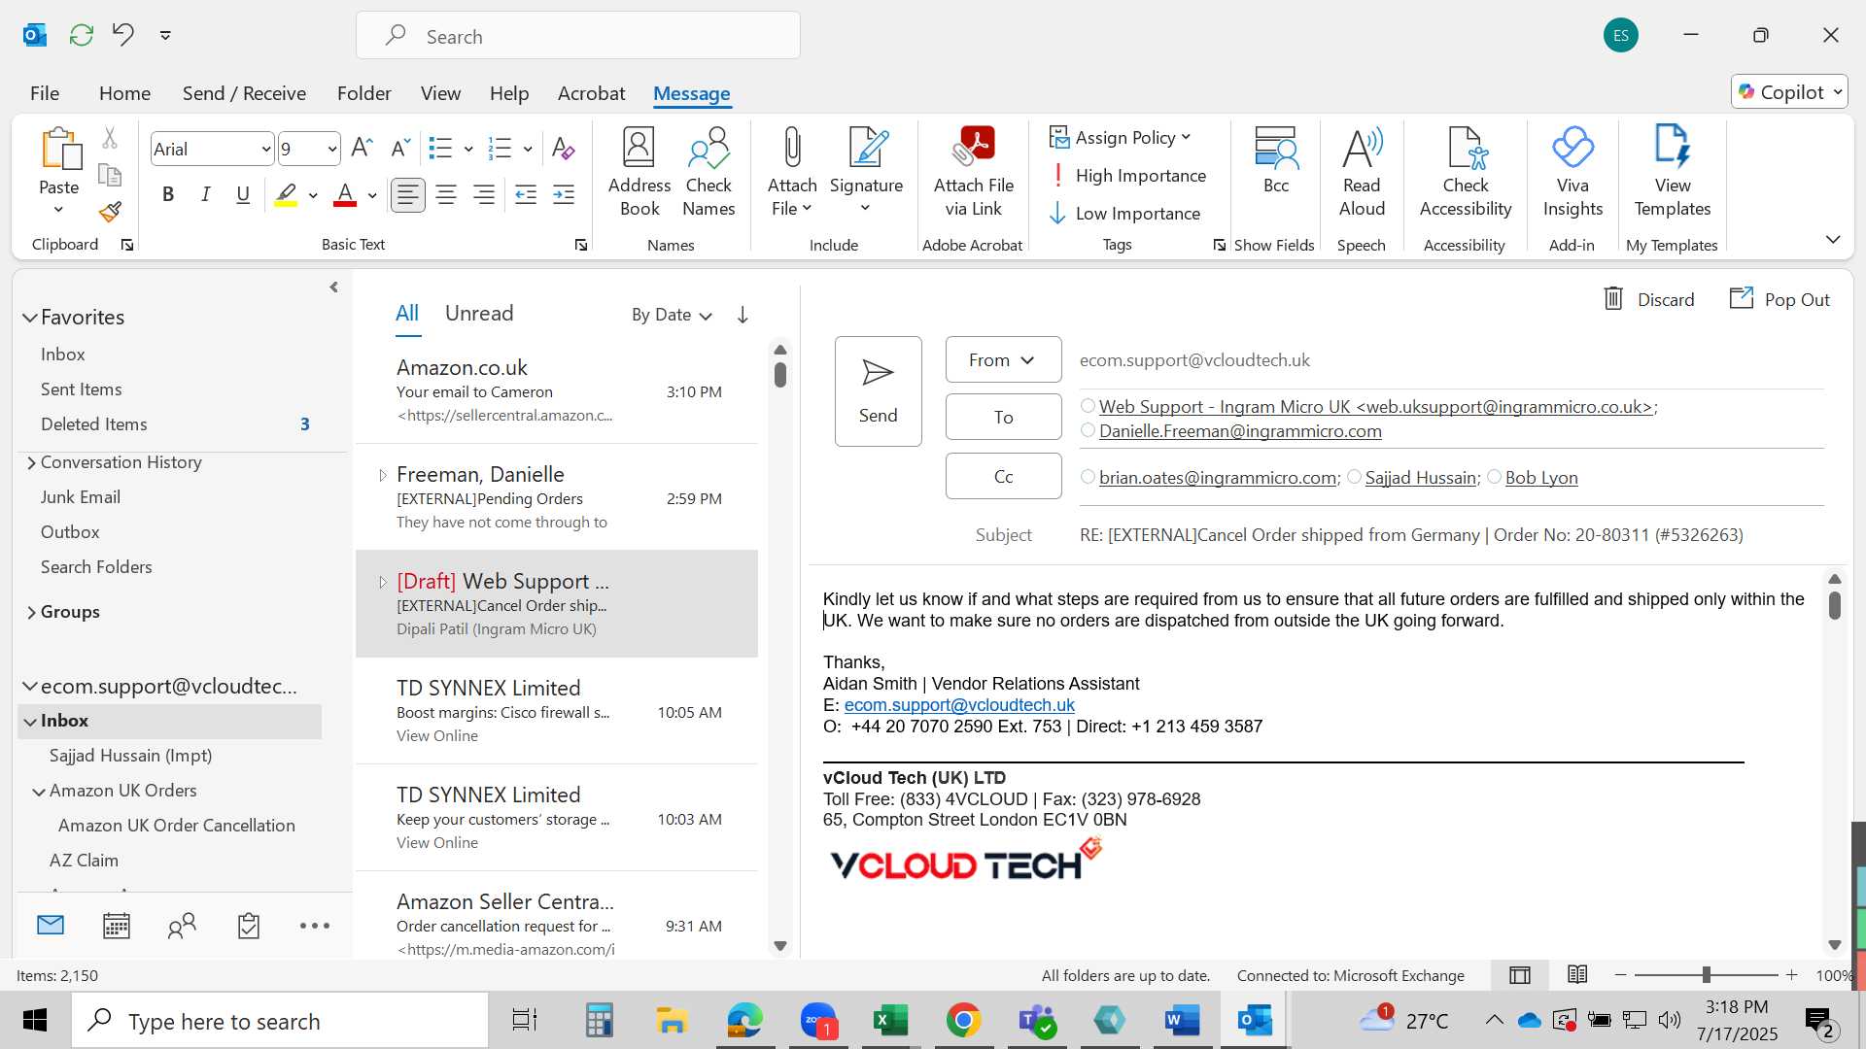Image resolution: width=1866 pixels, height=1049 pixels.
Task: Open font color picker arrow
Action: point(372,196)
